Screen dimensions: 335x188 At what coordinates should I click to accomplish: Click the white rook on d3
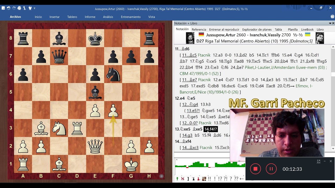(x=77, y=128)
